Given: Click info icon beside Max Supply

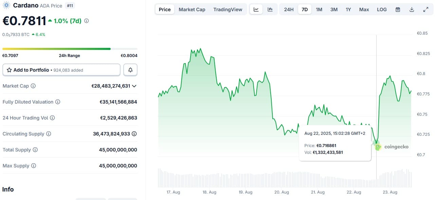Looking at the screenshot, I should point(33,166).
